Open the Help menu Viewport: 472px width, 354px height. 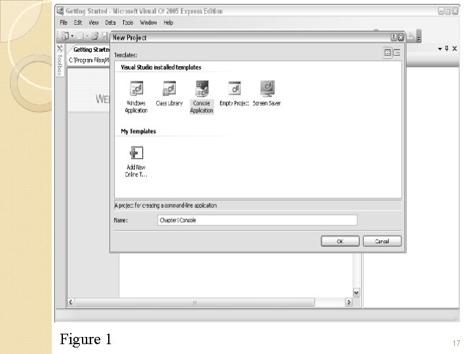pos(168,22)
